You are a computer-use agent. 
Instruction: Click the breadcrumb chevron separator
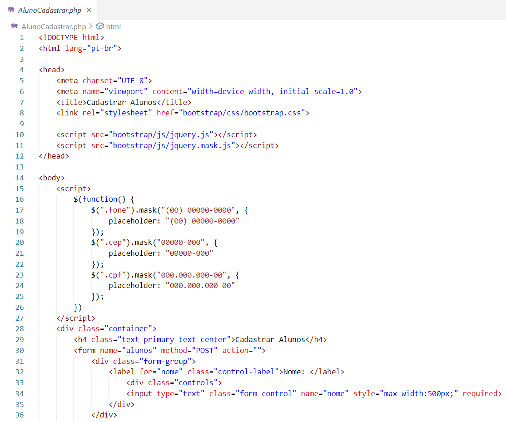tap(90, 26)
